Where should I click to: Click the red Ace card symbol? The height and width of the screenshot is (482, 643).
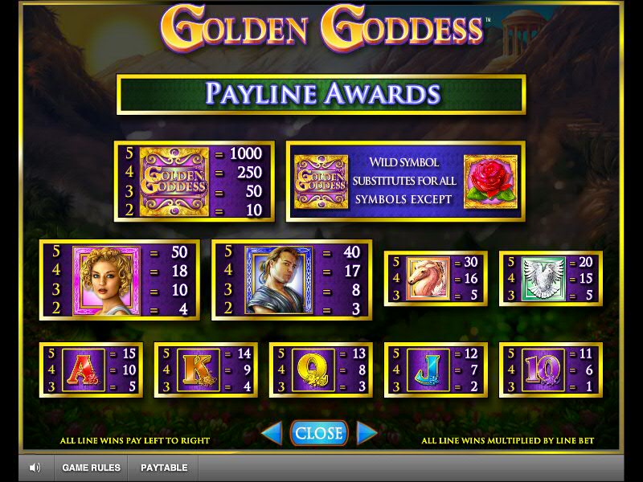[x=84, y=370]
